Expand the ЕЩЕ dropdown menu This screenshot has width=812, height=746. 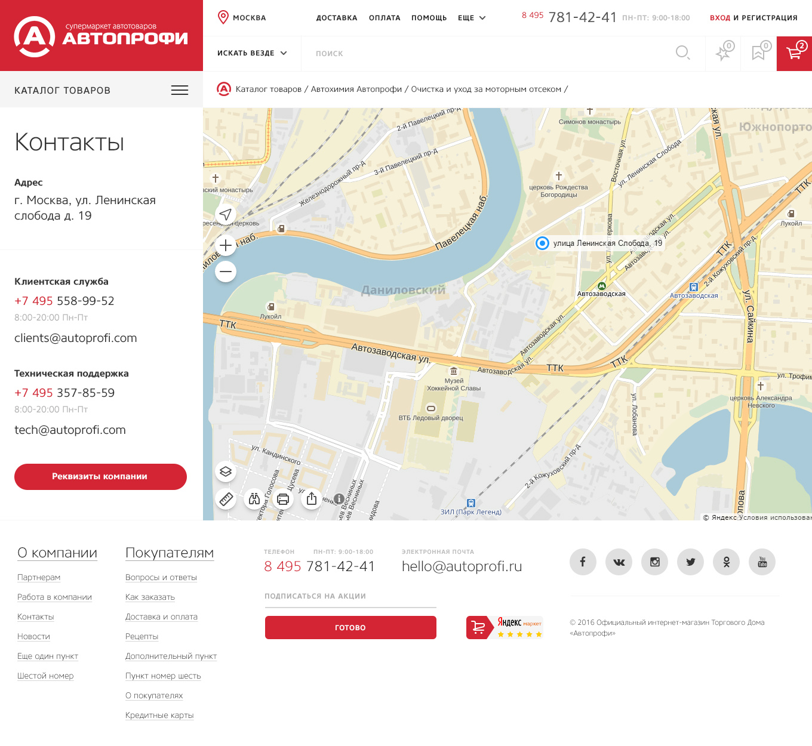[x=472, y=18]
